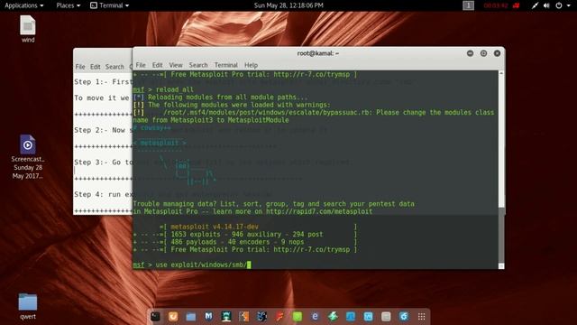This screenshot has width=577, height=325.
Task: Click the volume speaker icon in top bar
Action: pos(546,5)
